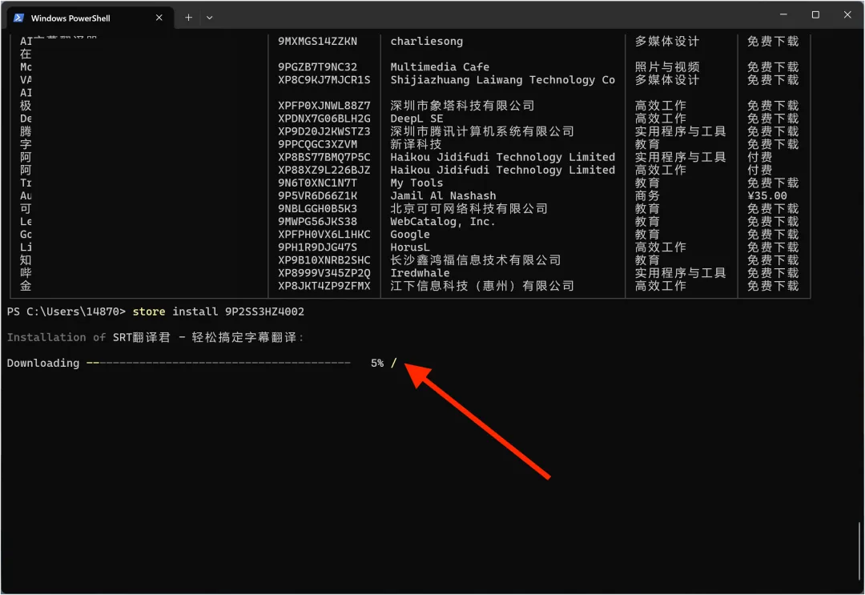This screenshot has width=865, height=595.
Task: Click product ID XP8C9KJ7MJCR1S
Action: 324,80
